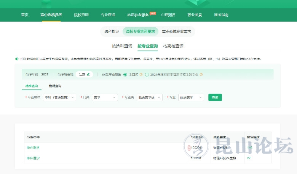This screenshot has height=174, width=297.
Task: Click the green 查询 button
Action: coord(215,97)
